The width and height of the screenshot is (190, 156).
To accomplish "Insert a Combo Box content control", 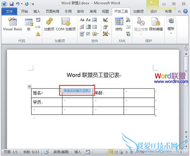I will coord(88,27).
